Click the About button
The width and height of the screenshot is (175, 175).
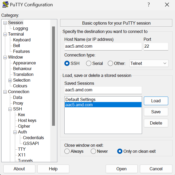coord(19,169)
